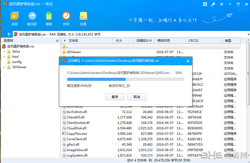
Task: Click status bar total 29,470,206 字节 text
Action: pos(172,160)
